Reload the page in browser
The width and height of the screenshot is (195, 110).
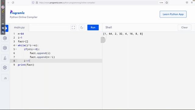click(x=13, y=3)
